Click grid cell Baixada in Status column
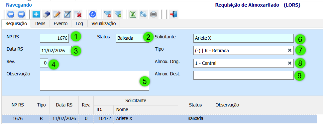 [195, 118]
